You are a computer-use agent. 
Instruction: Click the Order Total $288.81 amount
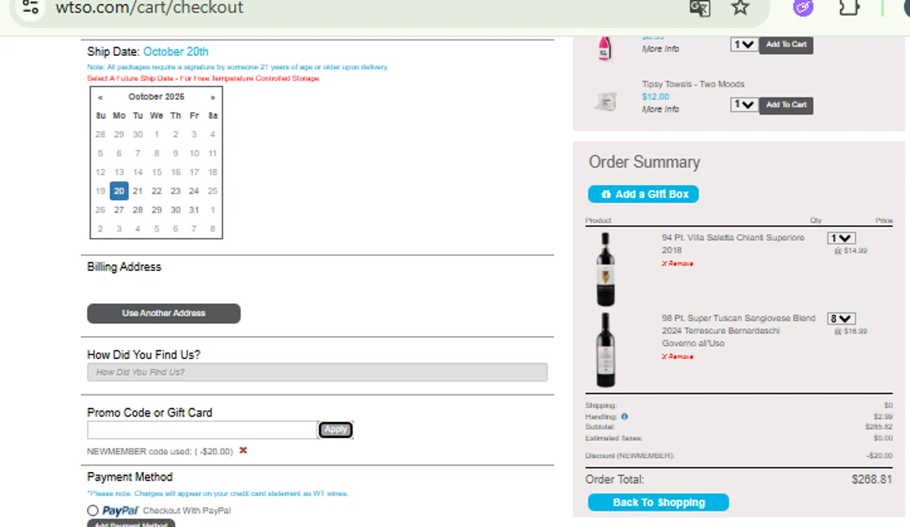[872, 480]
